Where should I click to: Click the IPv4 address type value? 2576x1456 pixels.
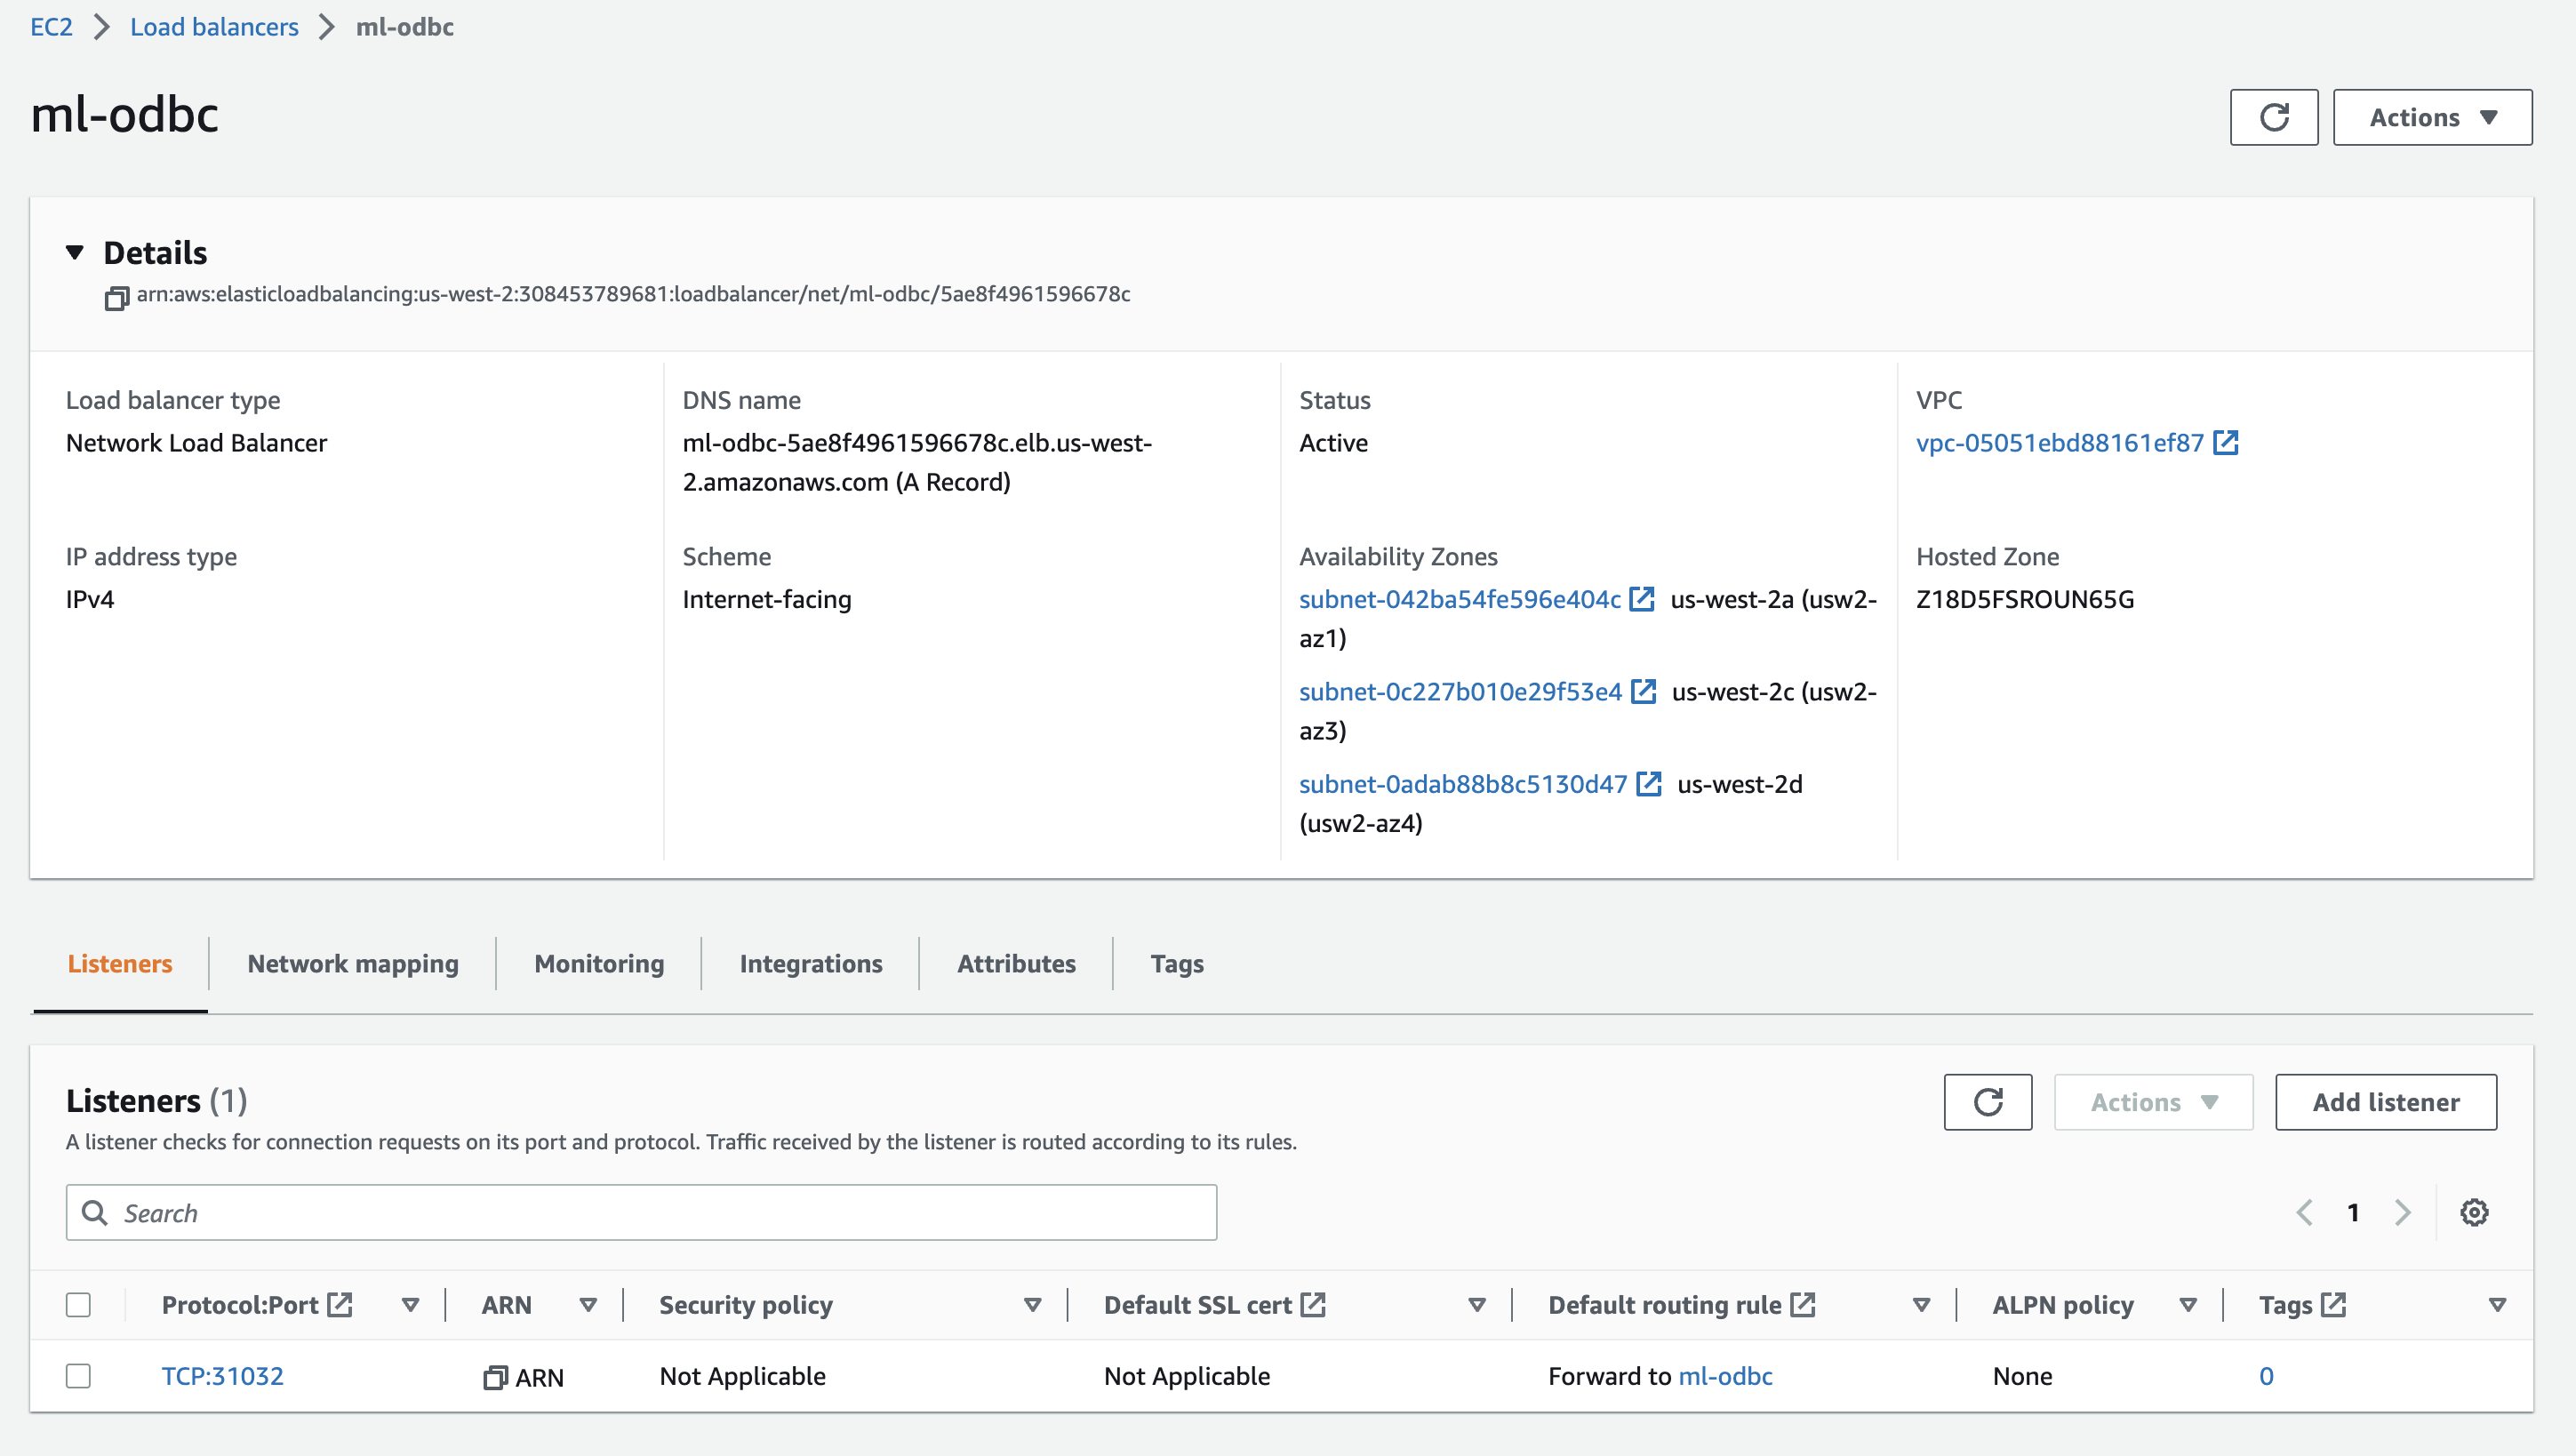coord(90,598)
